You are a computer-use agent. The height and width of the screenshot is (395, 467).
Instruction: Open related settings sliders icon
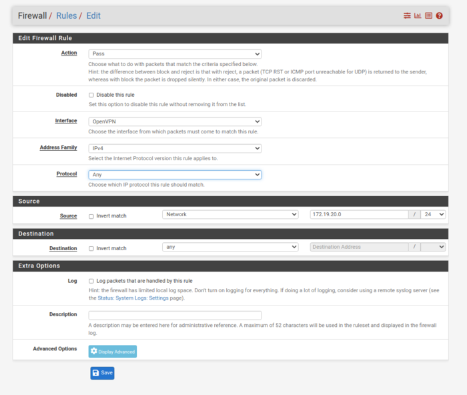[407, 15]
